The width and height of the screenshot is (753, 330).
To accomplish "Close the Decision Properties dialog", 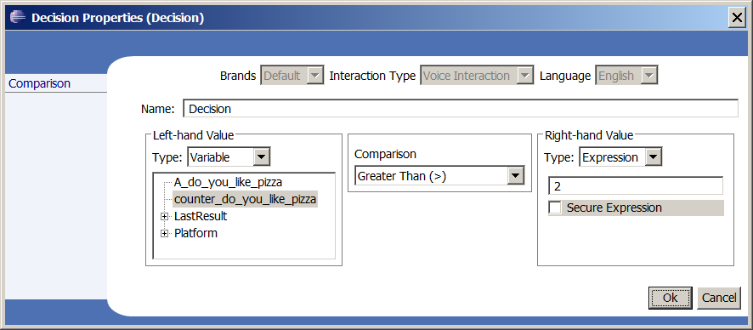I will click(737, 18).
